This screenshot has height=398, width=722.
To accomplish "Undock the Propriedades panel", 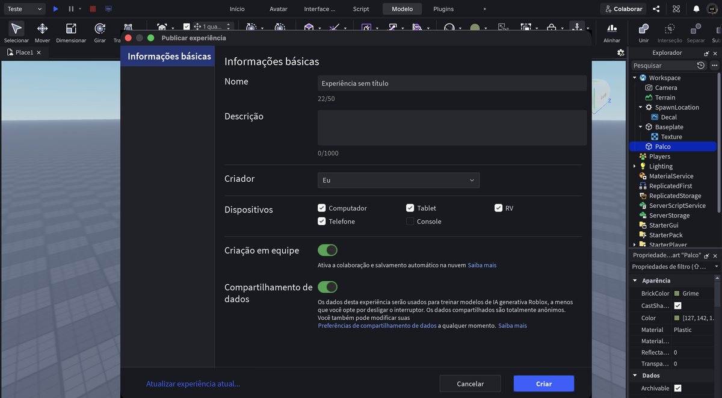I will 706,255.
